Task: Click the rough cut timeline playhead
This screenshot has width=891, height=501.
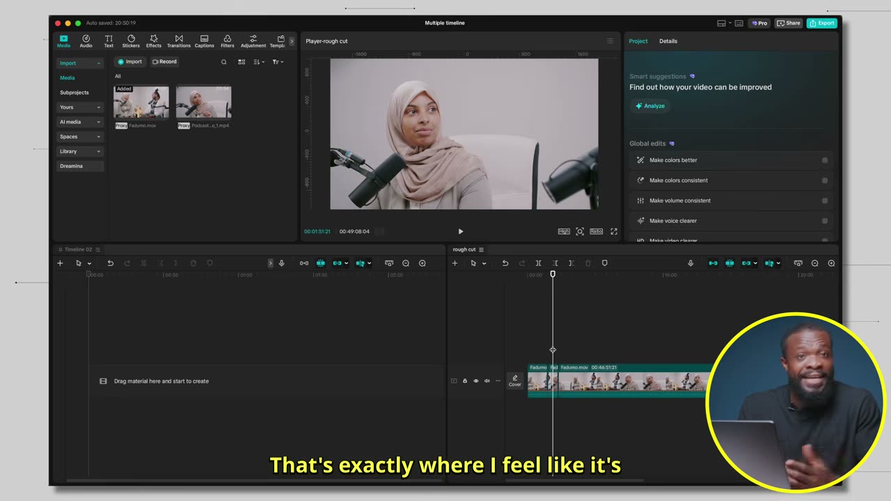Action: pos(553,274)
